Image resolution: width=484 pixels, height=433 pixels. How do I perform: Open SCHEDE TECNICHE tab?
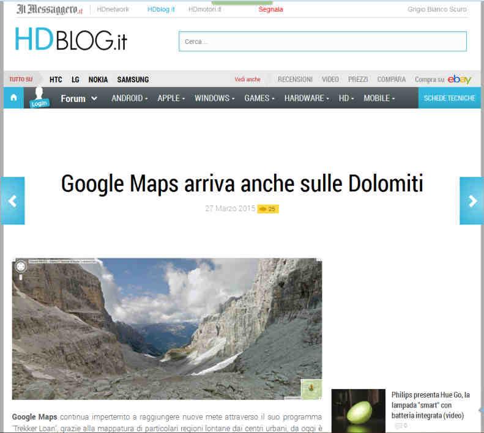pos(449,98)
